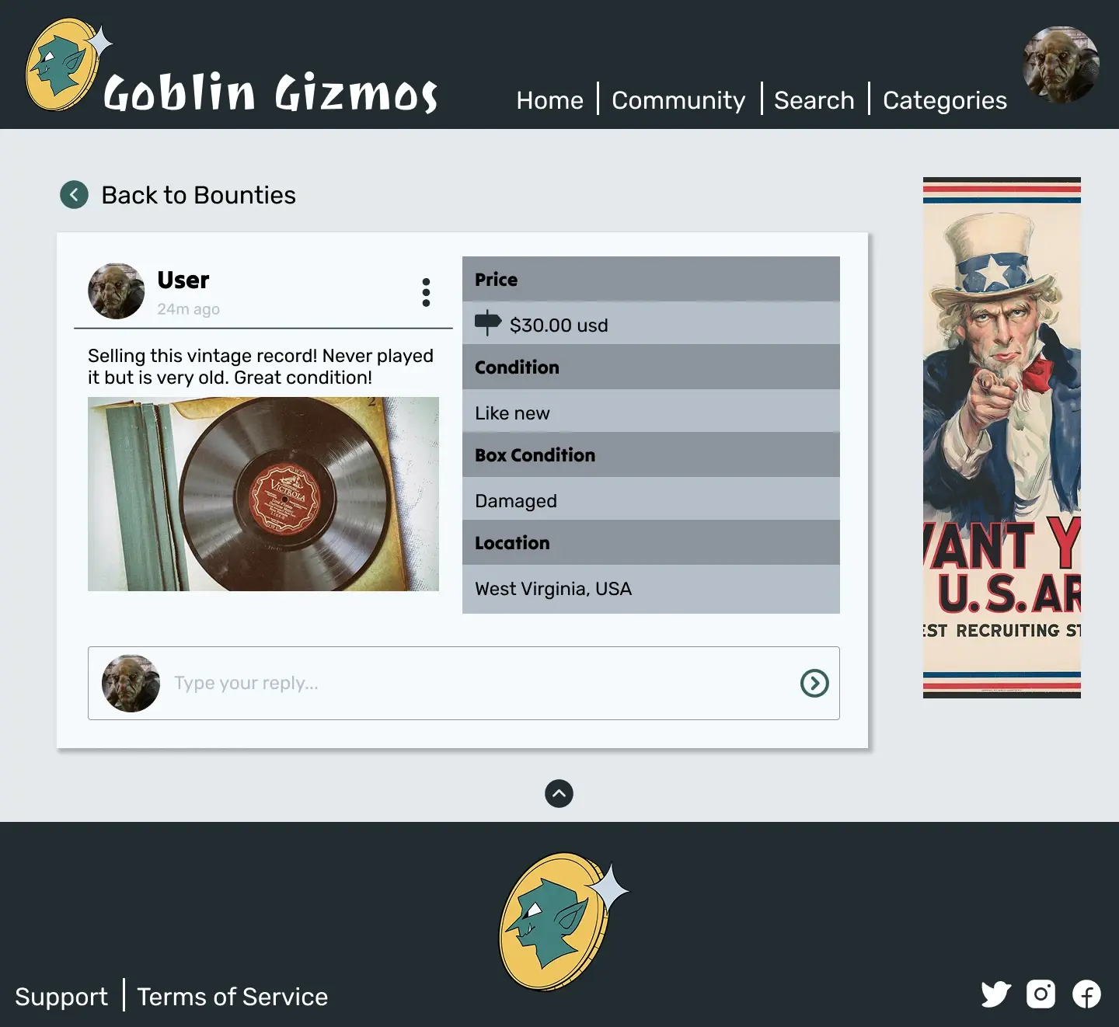Click the signpost icon beside the price
Viewport: 1119px width, 1027px height.
(488, 322)
